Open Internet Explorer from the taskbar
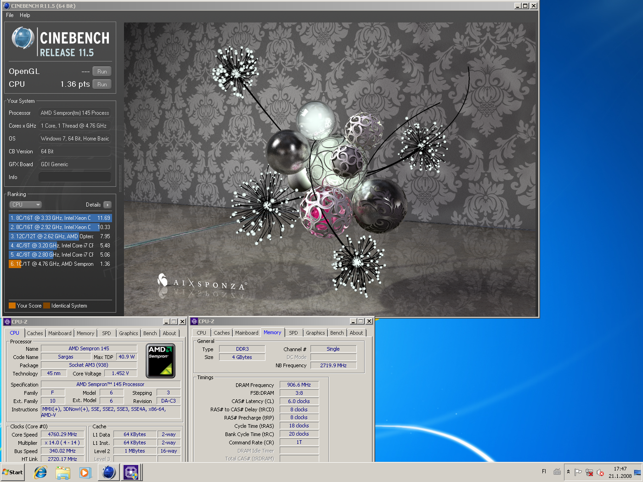Image resolution: width=643 pixels, height=482 pixels. (x=40, y=472)
